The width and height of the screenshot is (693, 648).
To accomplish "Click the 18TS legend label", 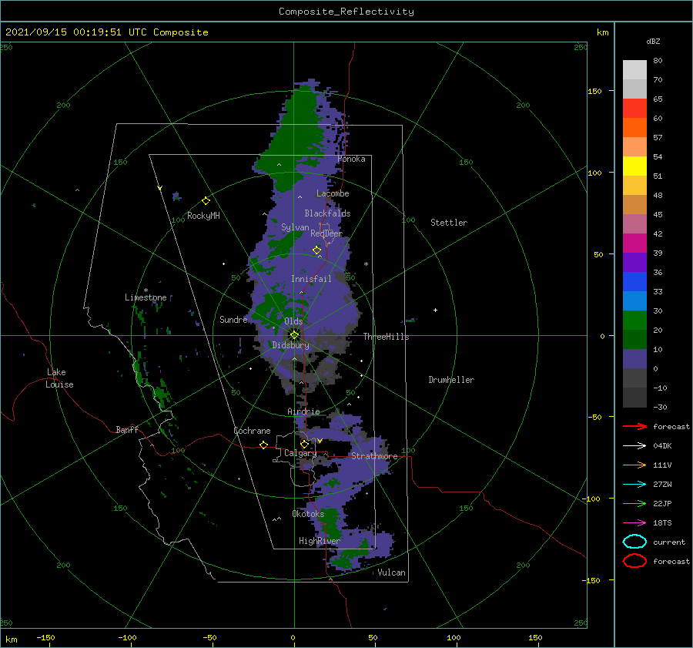I will tap(662, 523).
